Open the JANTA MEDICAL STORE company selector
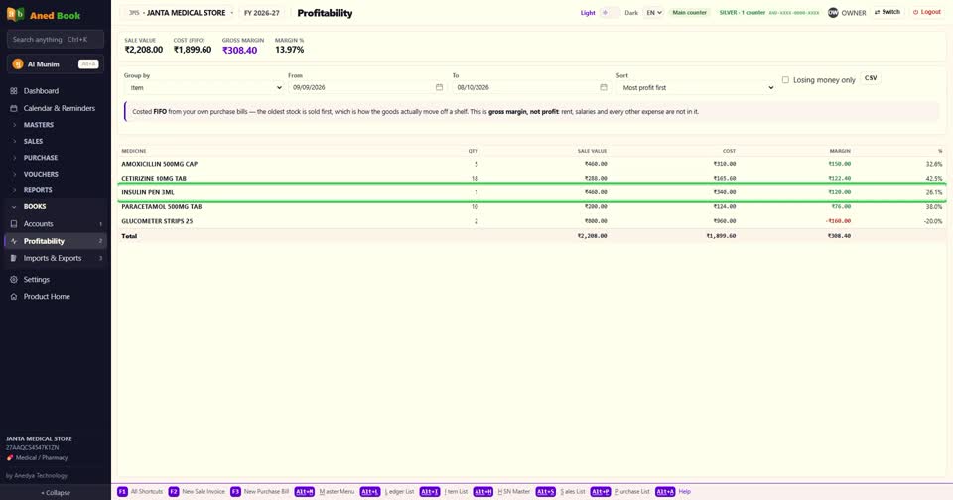This screenshot has width=953, height=500. tap(181, 12)
